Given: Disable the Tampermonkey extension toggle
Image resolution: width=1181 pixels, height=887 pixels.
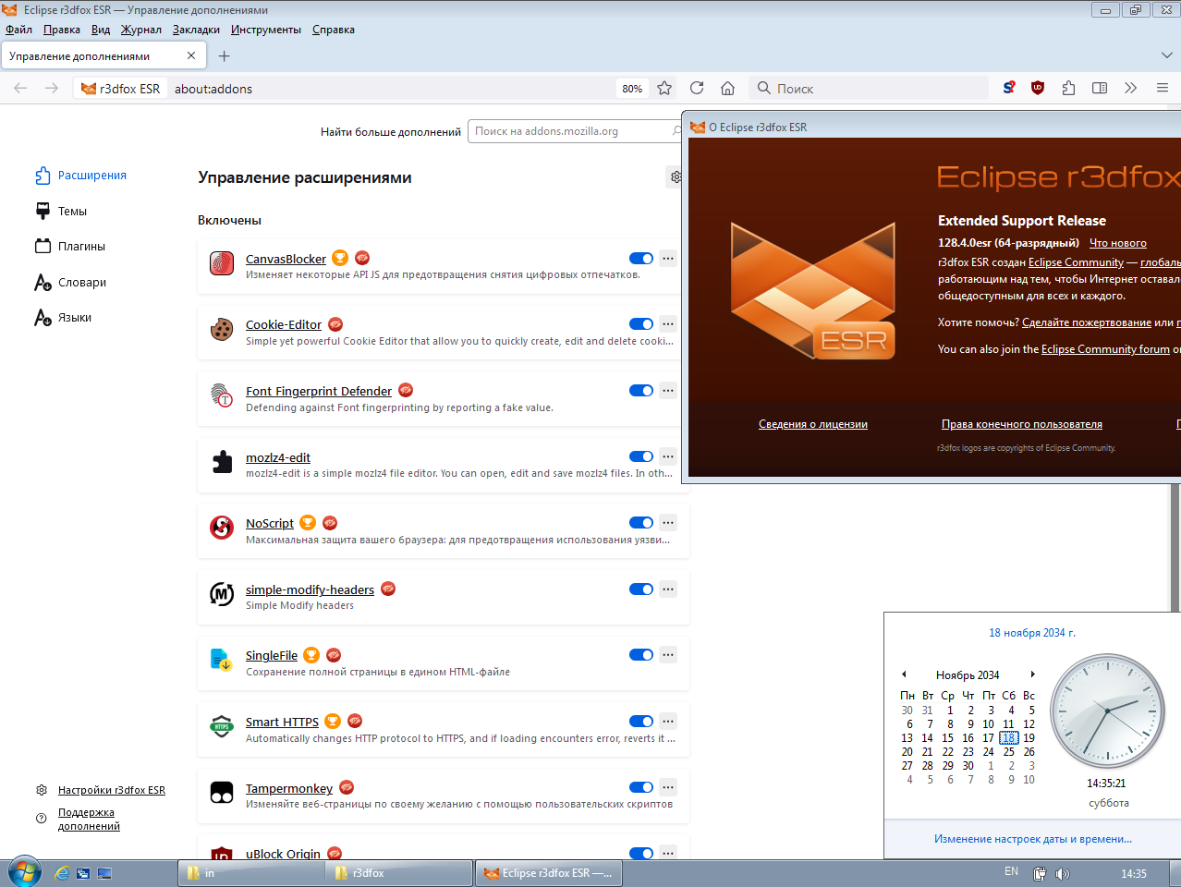Looking at the screenshot, I should point(641,787).
